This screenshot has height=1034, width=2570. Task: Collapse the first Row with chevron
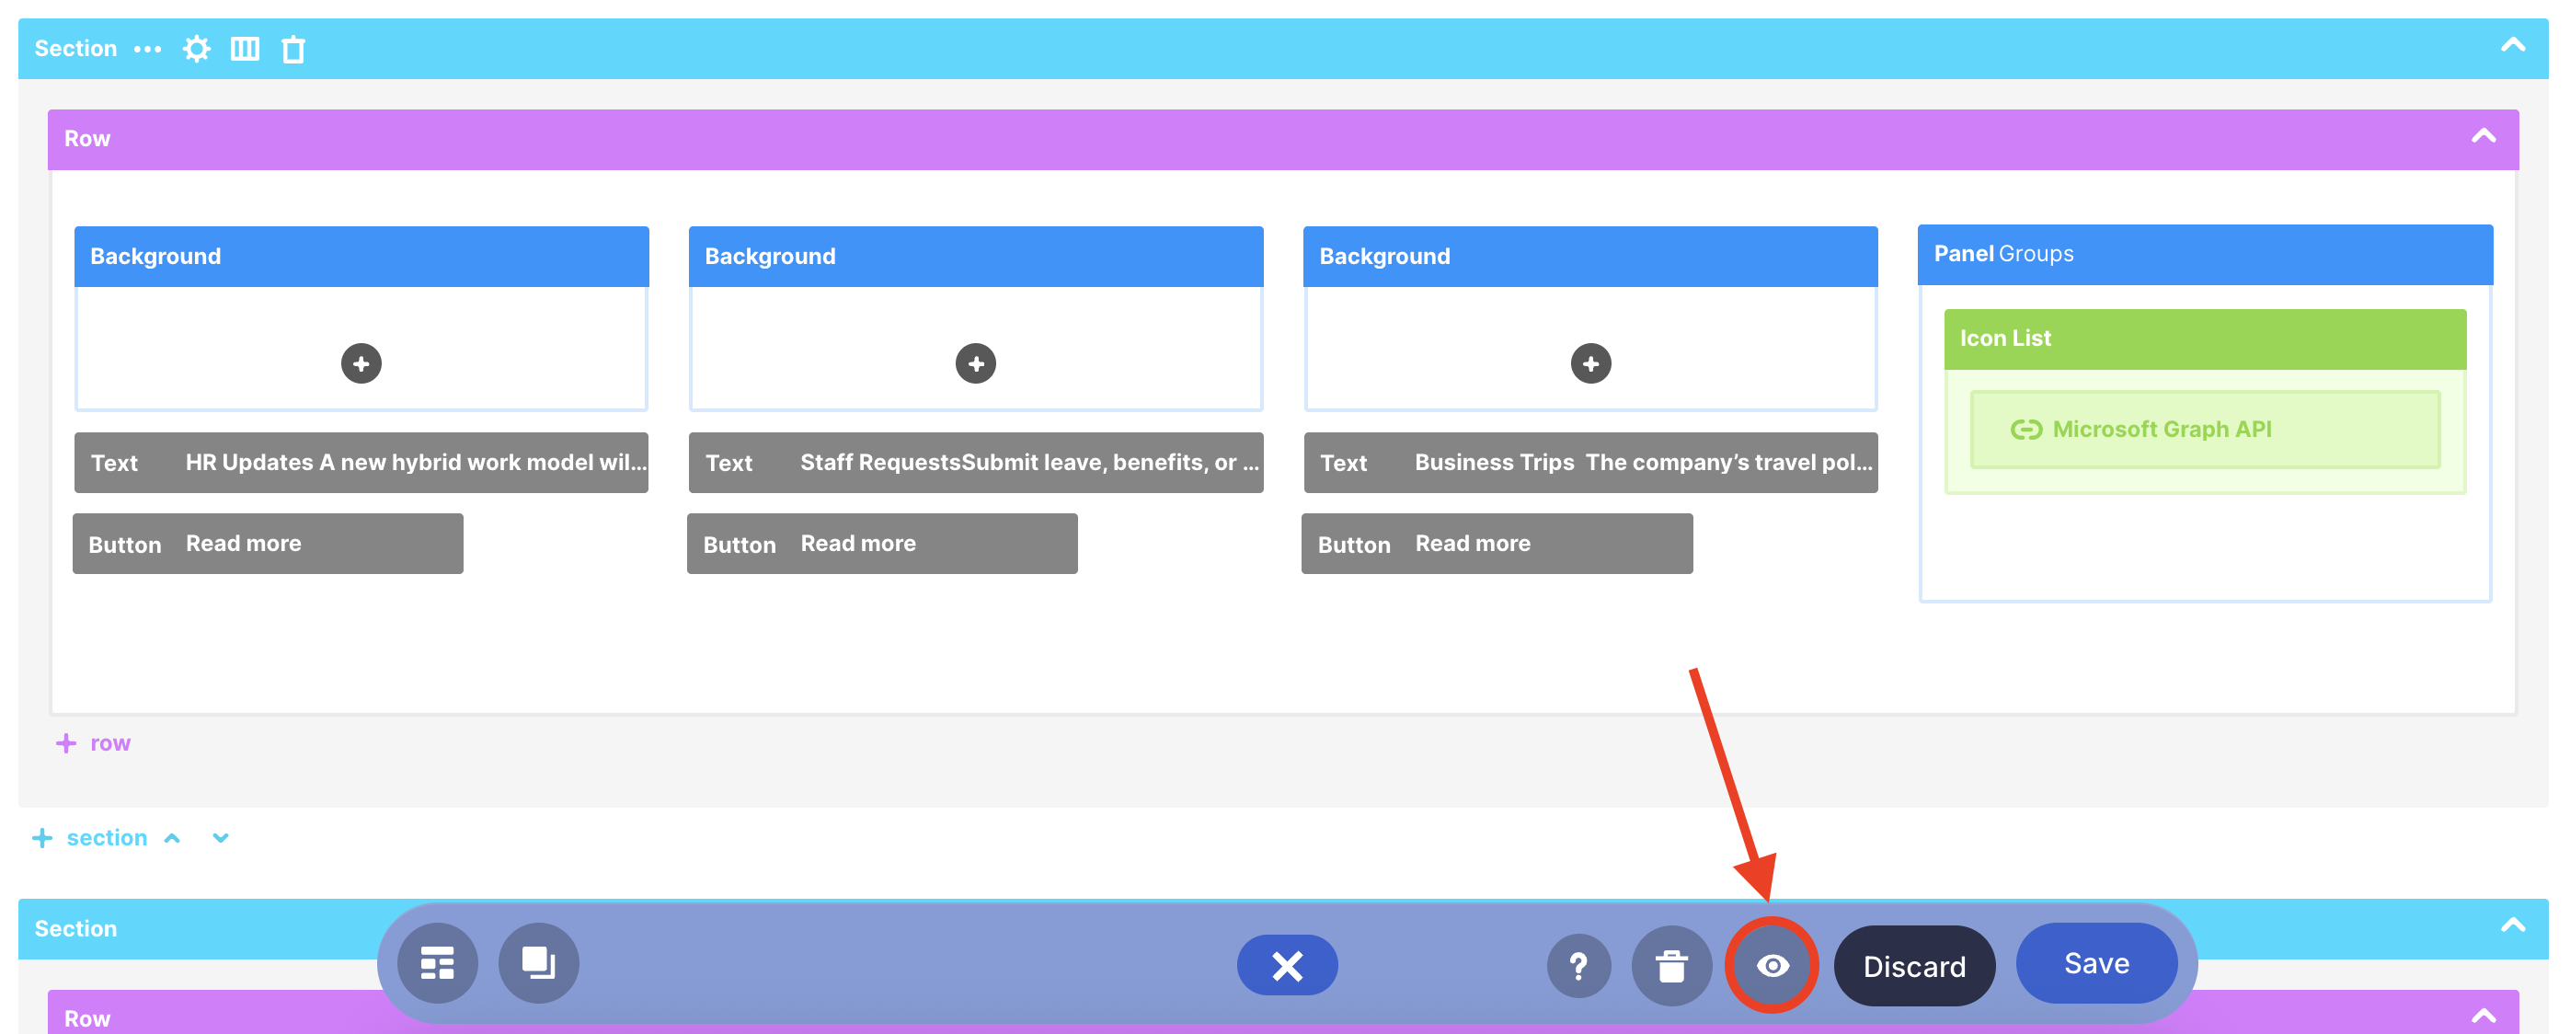tap(2484, 136)
